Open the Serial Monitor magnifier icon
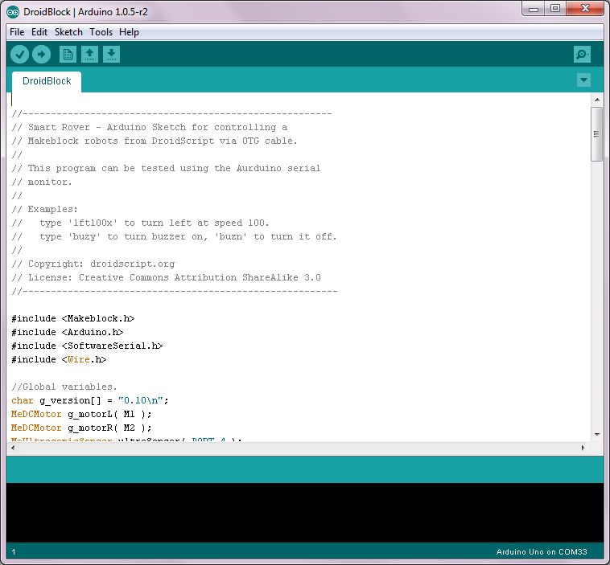This screenshot has width=610, height=565. tap(582, 55)
